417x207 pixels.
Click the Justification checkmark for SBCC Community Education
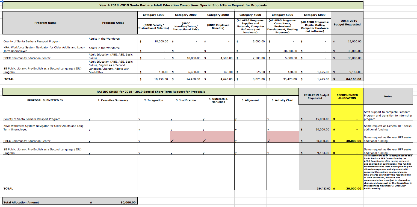coord(172,141)
